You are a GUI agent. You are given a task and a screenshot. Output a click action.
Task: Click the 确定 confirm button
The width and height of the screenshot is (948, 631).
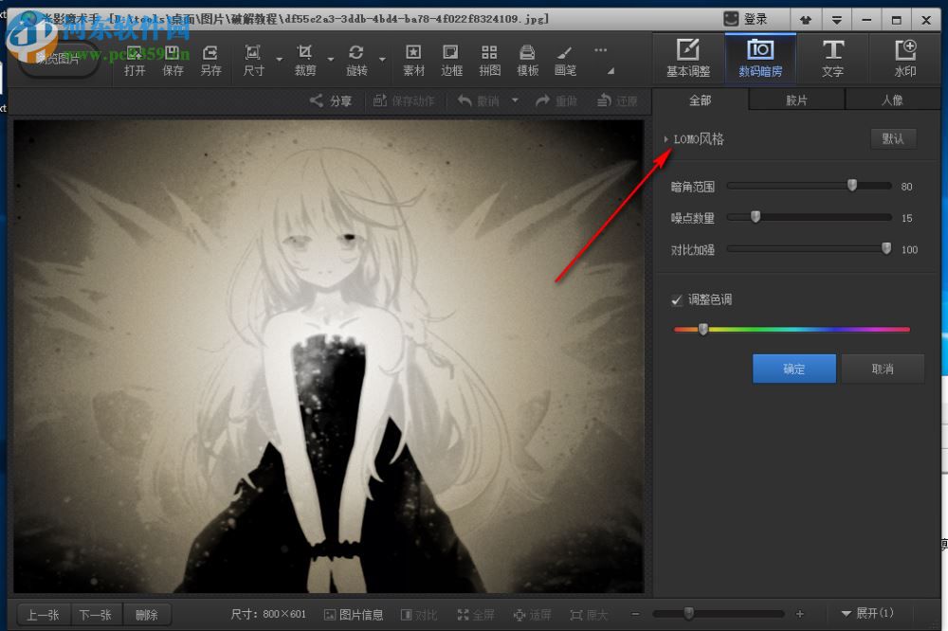(x=793, y=369)
